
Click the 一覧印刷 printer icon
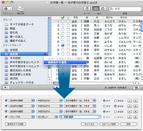(20, 9)
